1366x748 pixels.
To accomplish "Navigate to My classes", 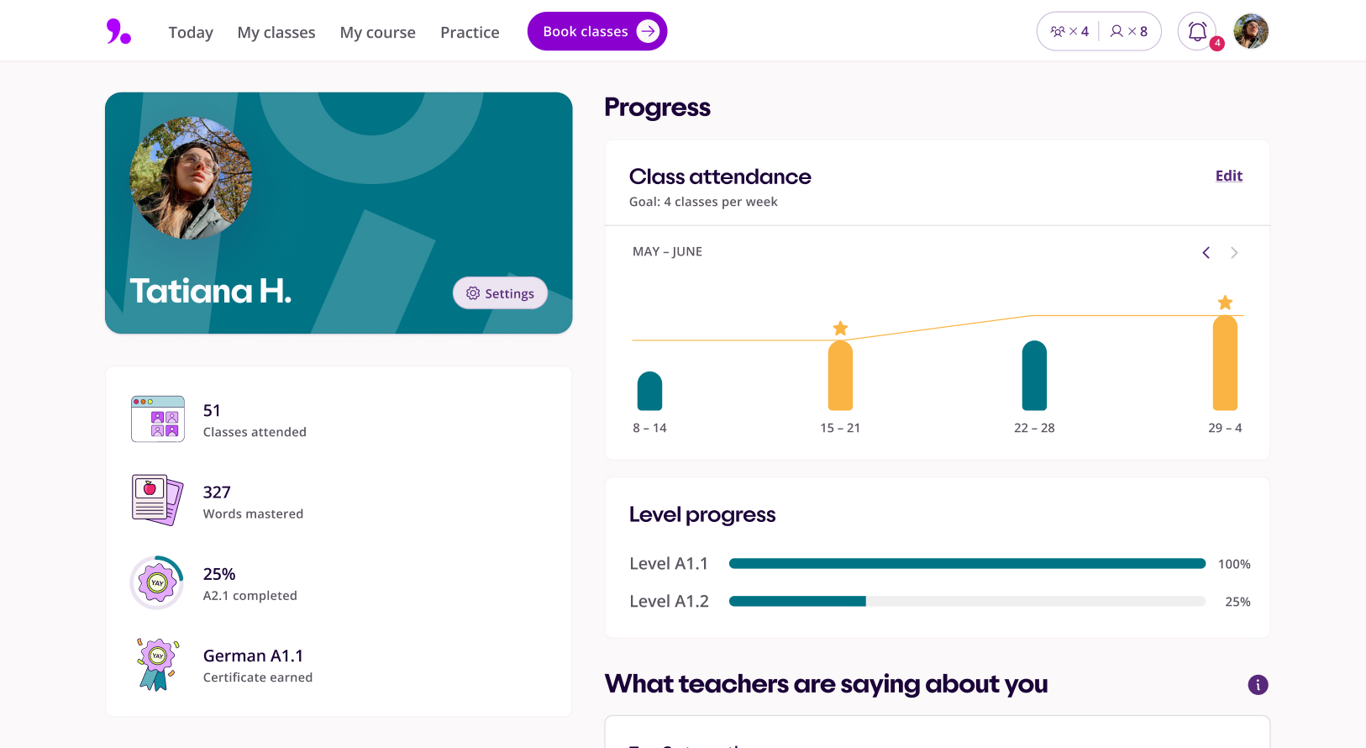I will [x=276, y=33].
